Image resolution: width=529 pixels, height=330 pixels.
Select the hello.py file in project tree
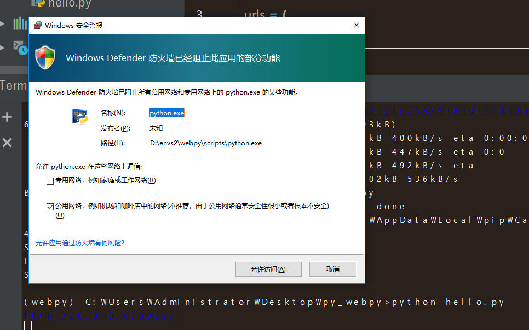[61, 4]
